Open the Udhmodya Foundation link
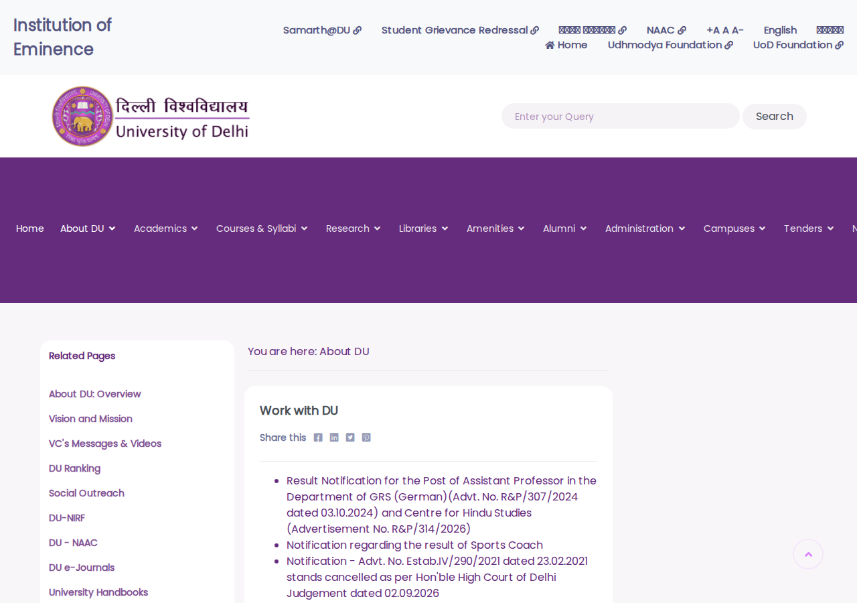The width and height of the screenshot is (857, 603). coord(670,45)
